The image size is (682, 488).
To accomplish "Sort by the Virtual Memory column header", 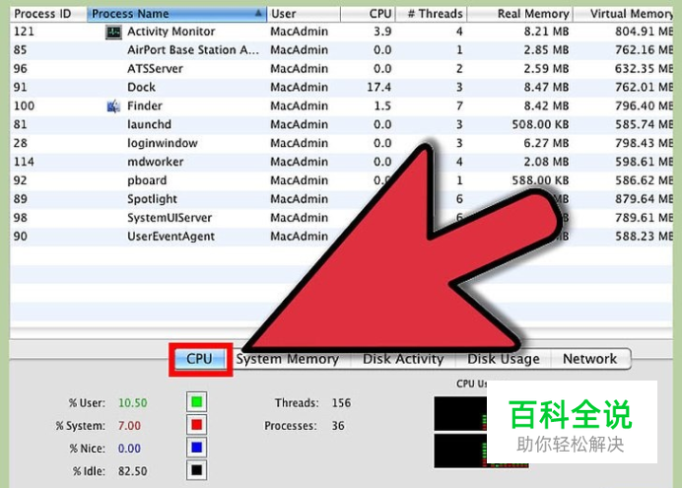I will coord(623,14).
